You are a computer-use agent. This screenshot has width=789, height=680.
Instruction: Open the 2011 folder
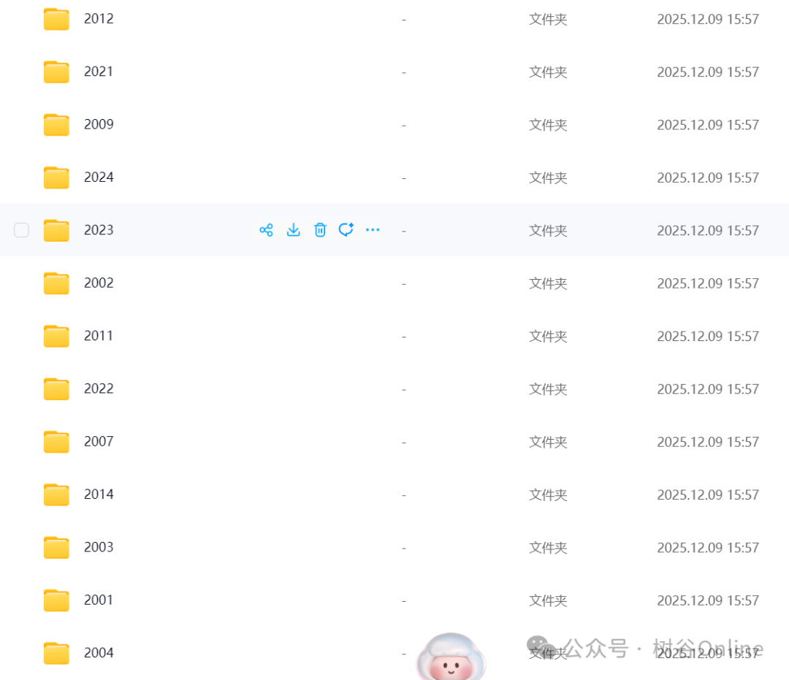pos(99,335)
